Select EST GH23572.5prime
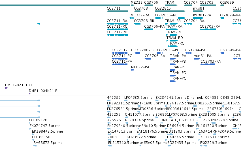Screen dimensions: 241x147 pos(141,137)
